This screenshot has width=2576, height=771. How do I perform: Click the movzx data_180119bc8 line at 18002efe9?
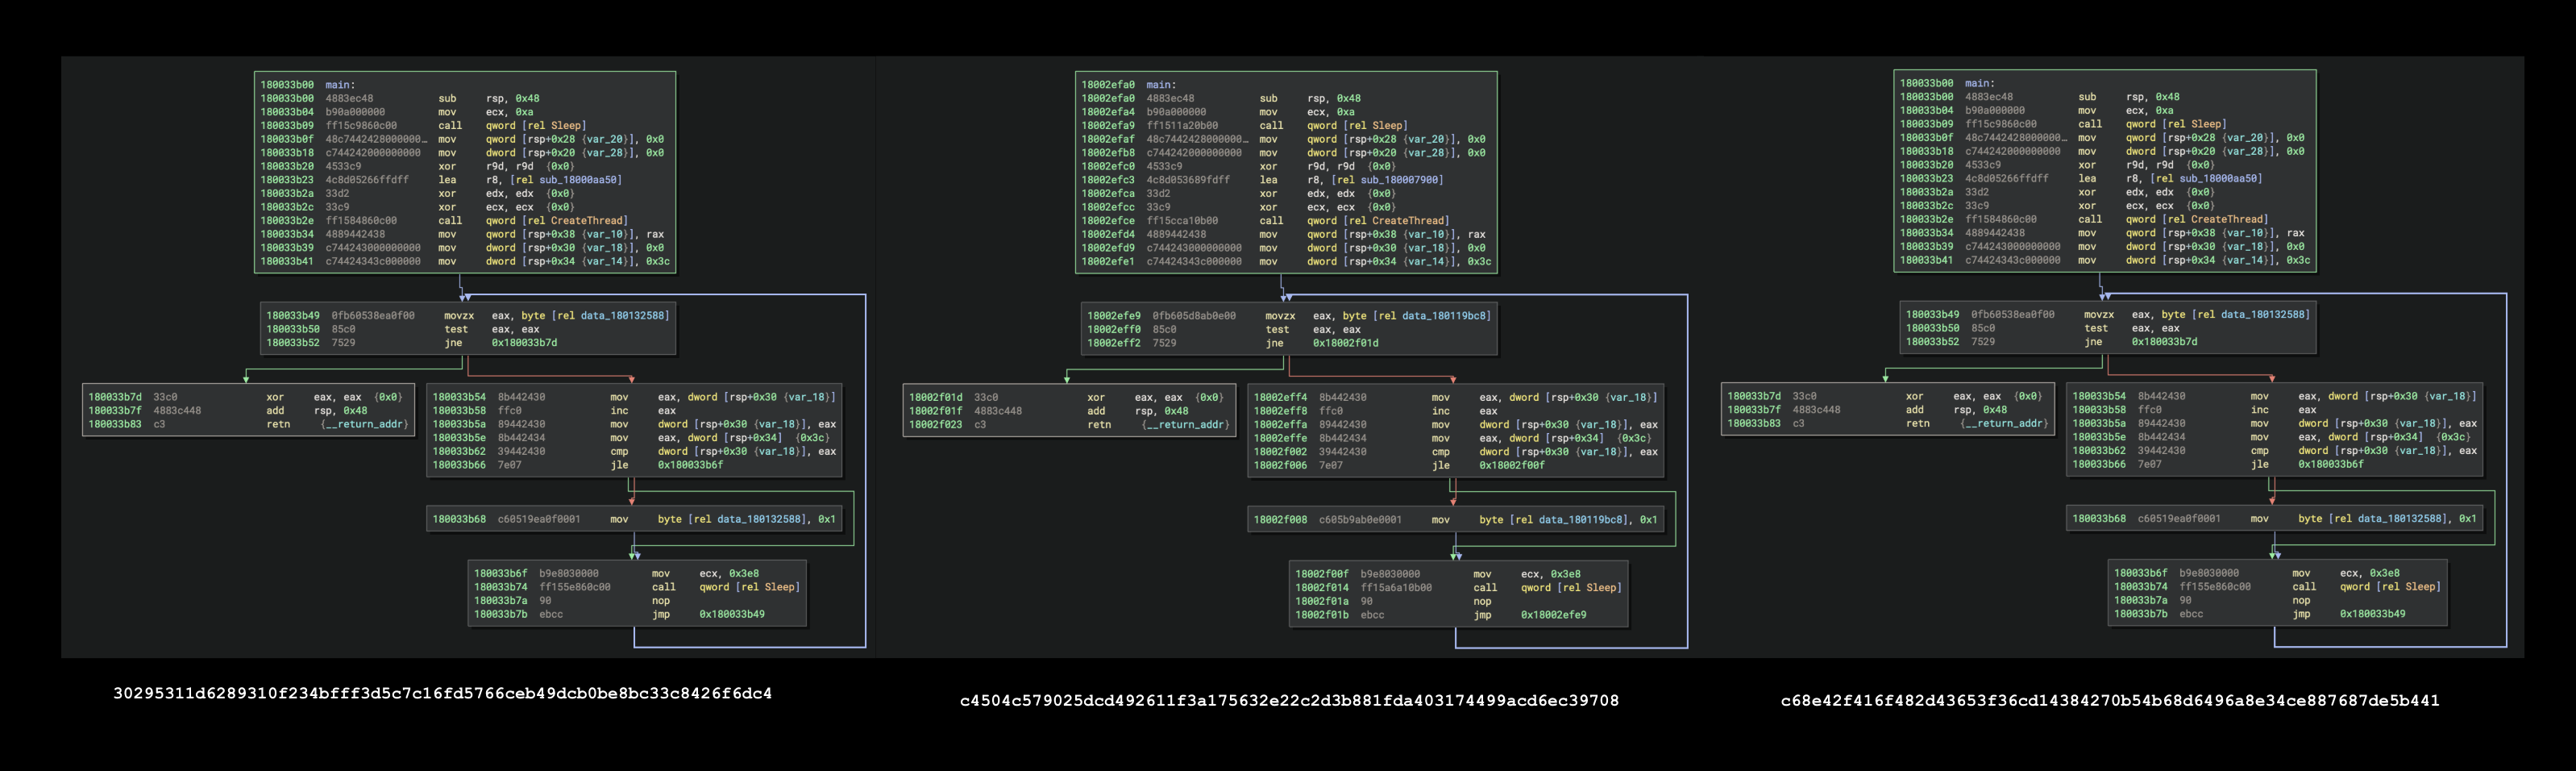[1289, 316]
